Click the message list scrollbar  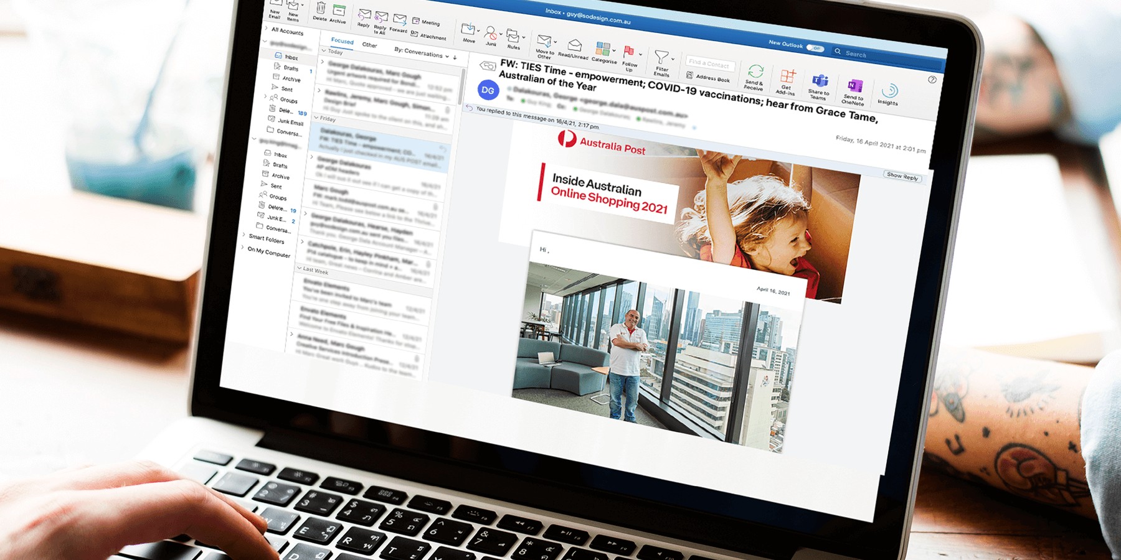462,86
